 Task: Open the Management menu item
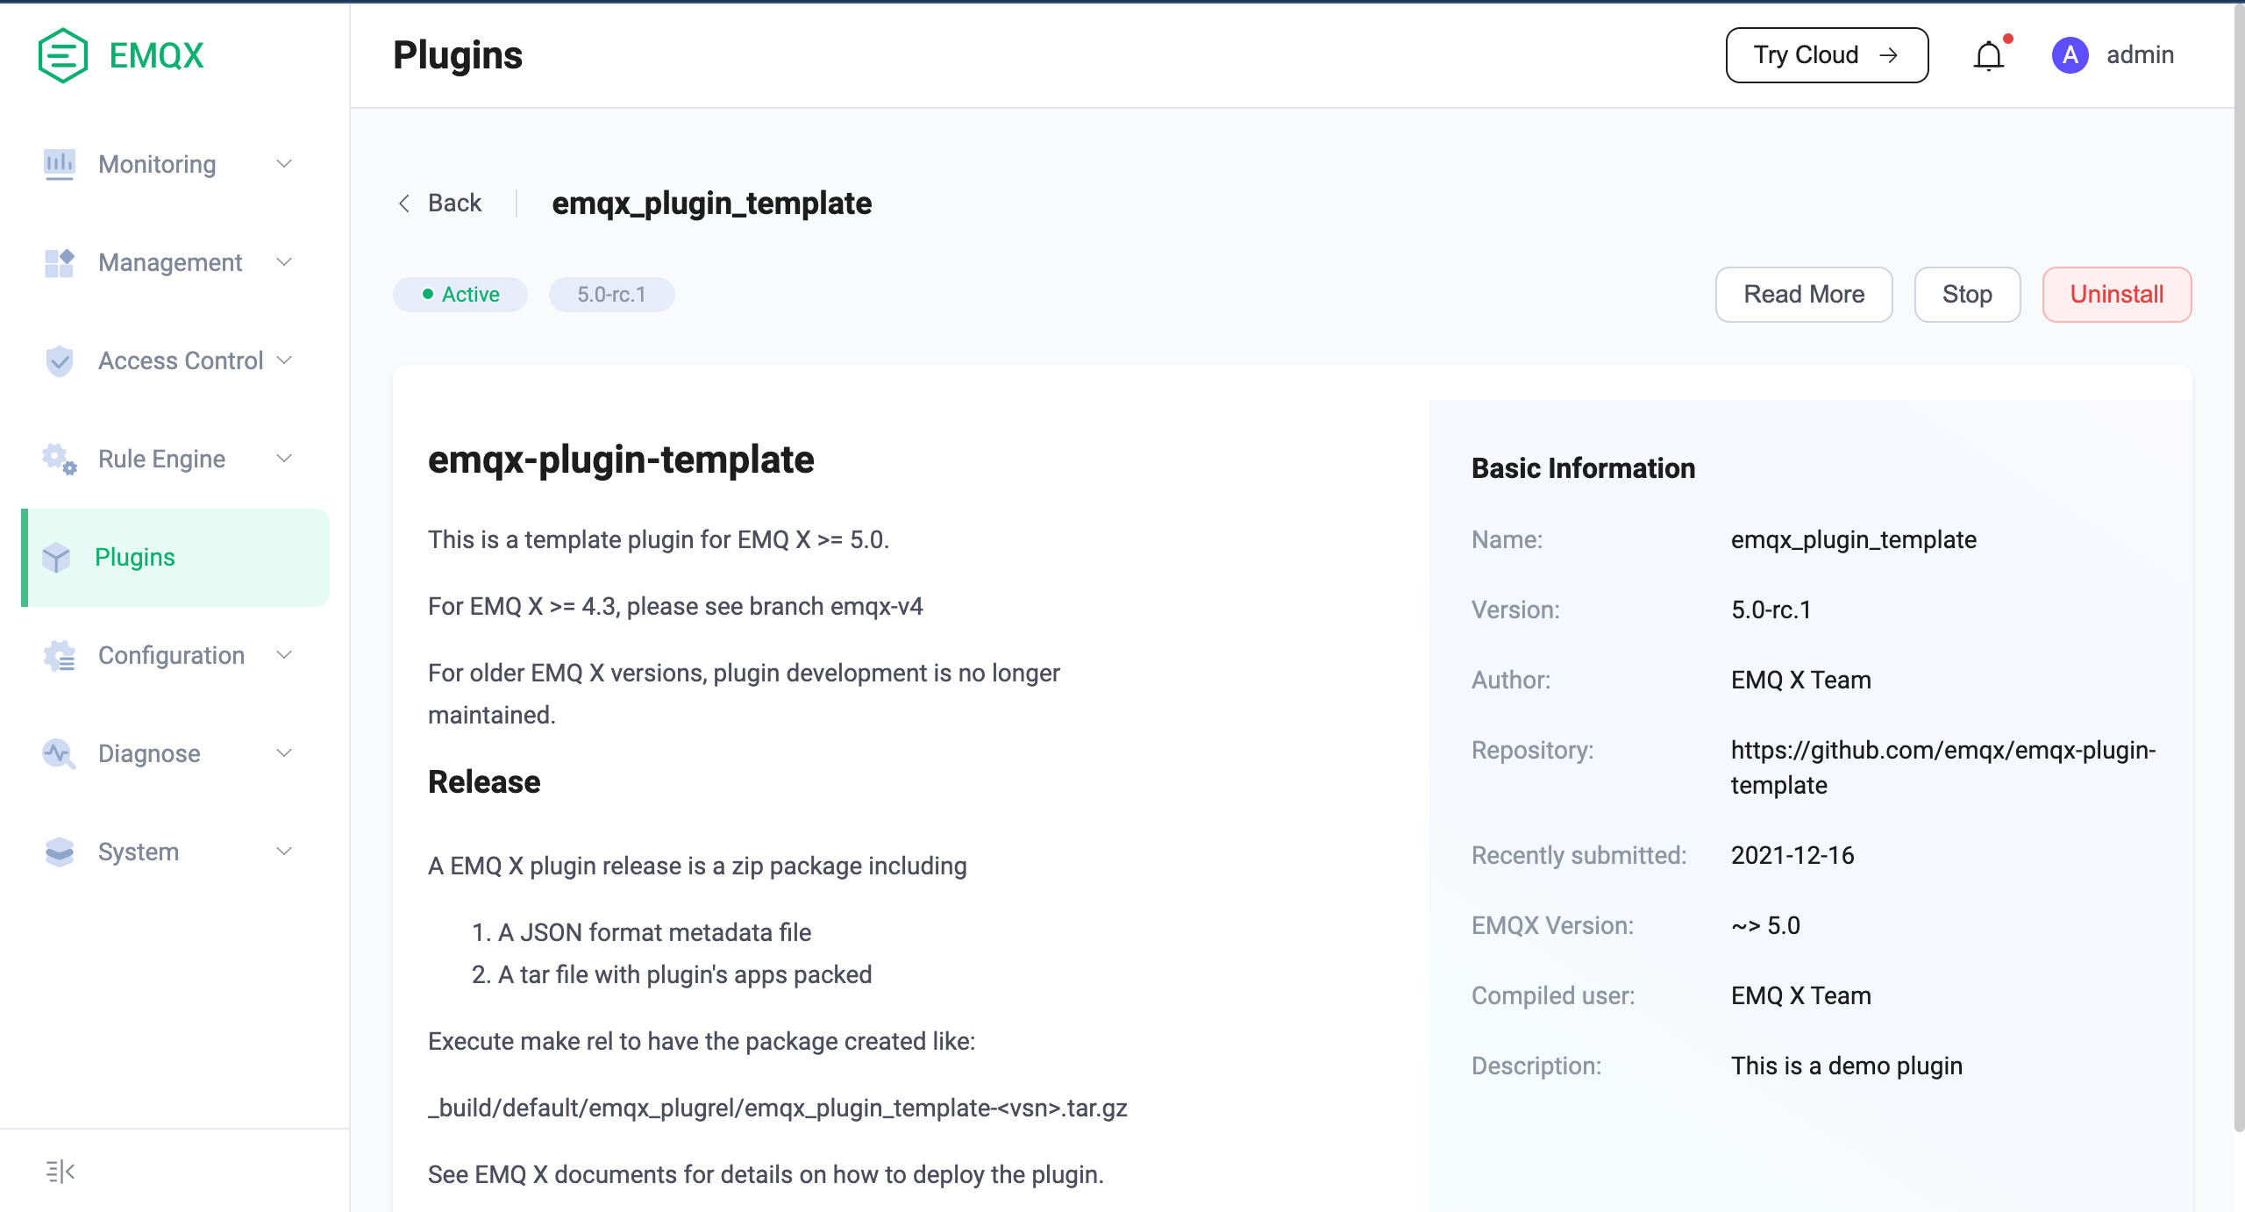coord(175,262)
